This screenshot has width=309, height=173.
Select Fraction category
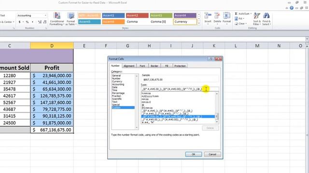point(116,96)
